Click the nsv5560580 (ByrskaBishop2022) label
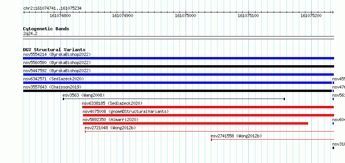The width and height of the screenshot is (345, 163). [x=57, y=62]
